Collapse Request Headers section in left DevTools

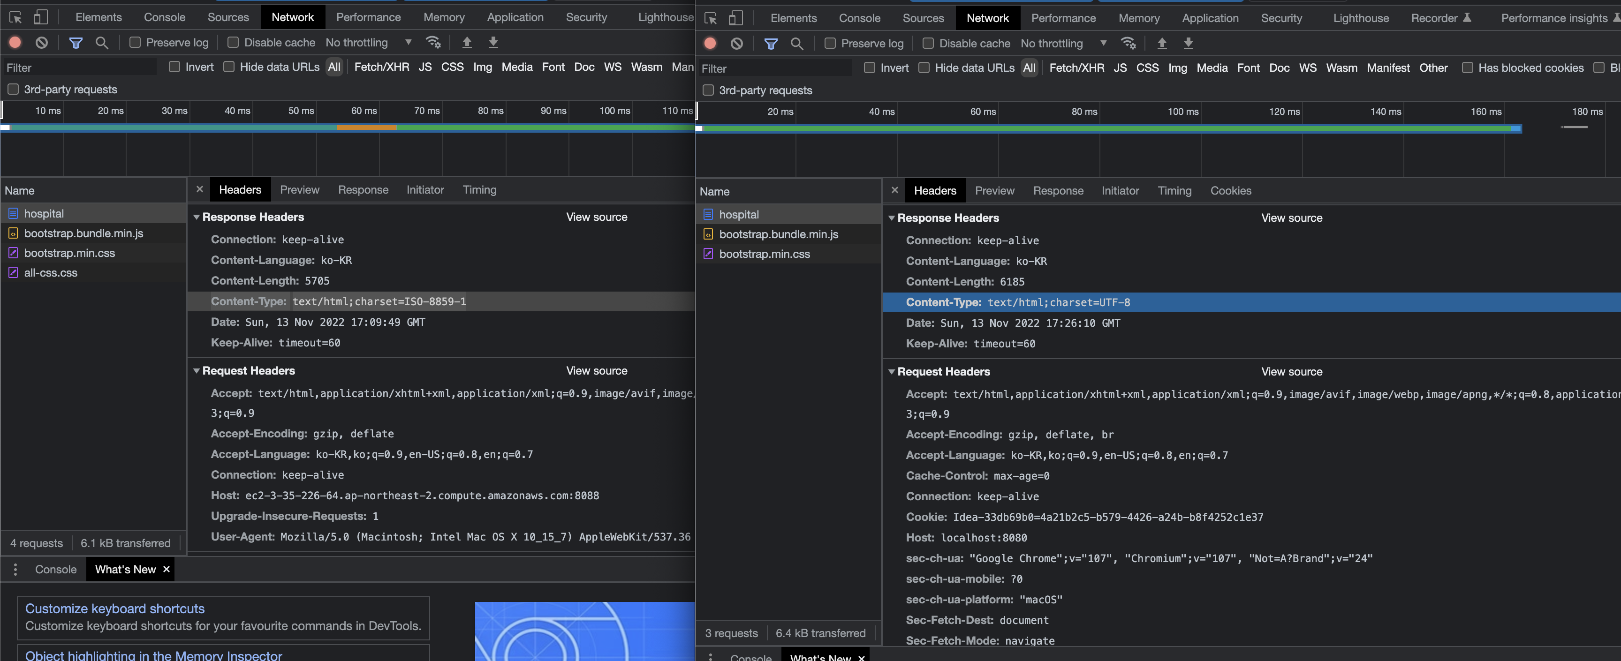tap(197, 371)
